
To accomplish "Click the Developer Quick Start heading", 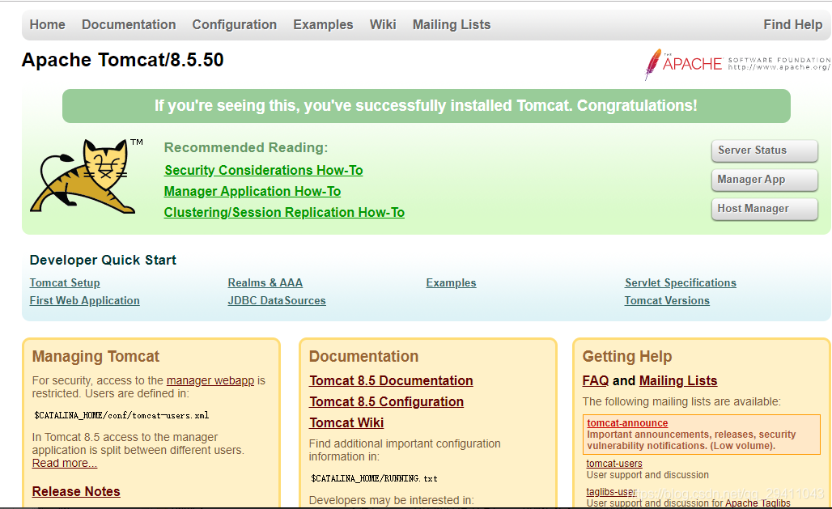I will pos(103,260).
